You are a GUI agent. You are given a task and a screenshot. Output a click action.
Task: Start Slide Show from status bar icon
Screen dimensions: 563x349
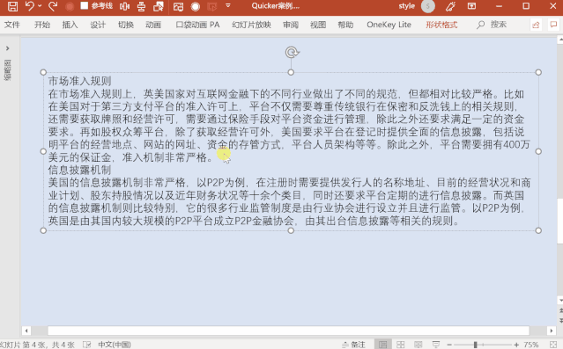click(436, 345)
